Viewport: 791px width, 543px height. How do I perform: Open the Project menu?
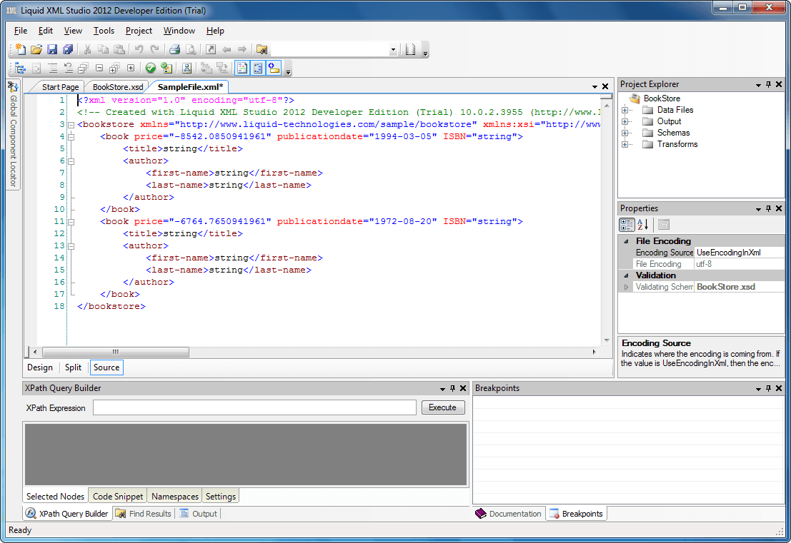click(139, 31)
